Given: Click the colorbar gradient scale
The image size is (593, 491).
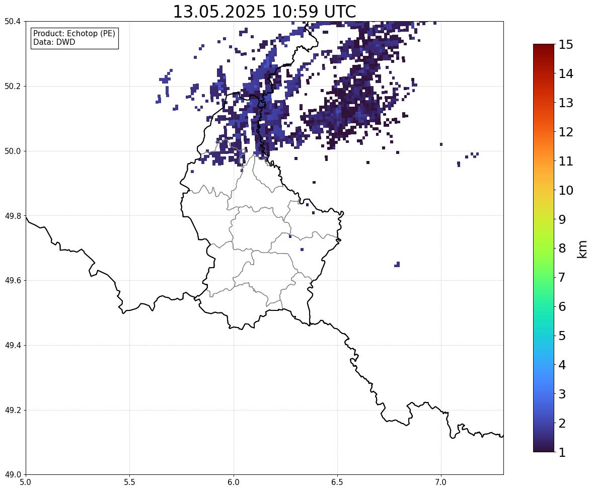Looking at the screenshot, I should click(544, 248).
